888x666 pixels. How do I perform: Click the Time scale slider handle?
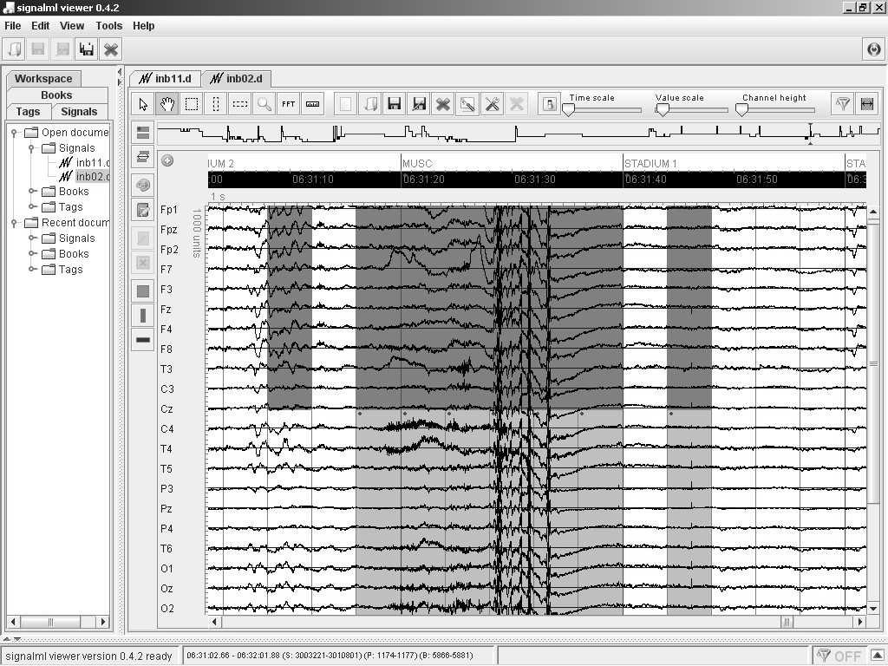tap(569, 110)
